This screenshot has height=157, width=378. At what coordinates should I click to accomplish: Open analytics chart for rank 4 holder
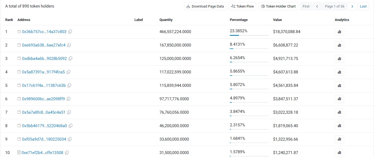click(339, 72)
